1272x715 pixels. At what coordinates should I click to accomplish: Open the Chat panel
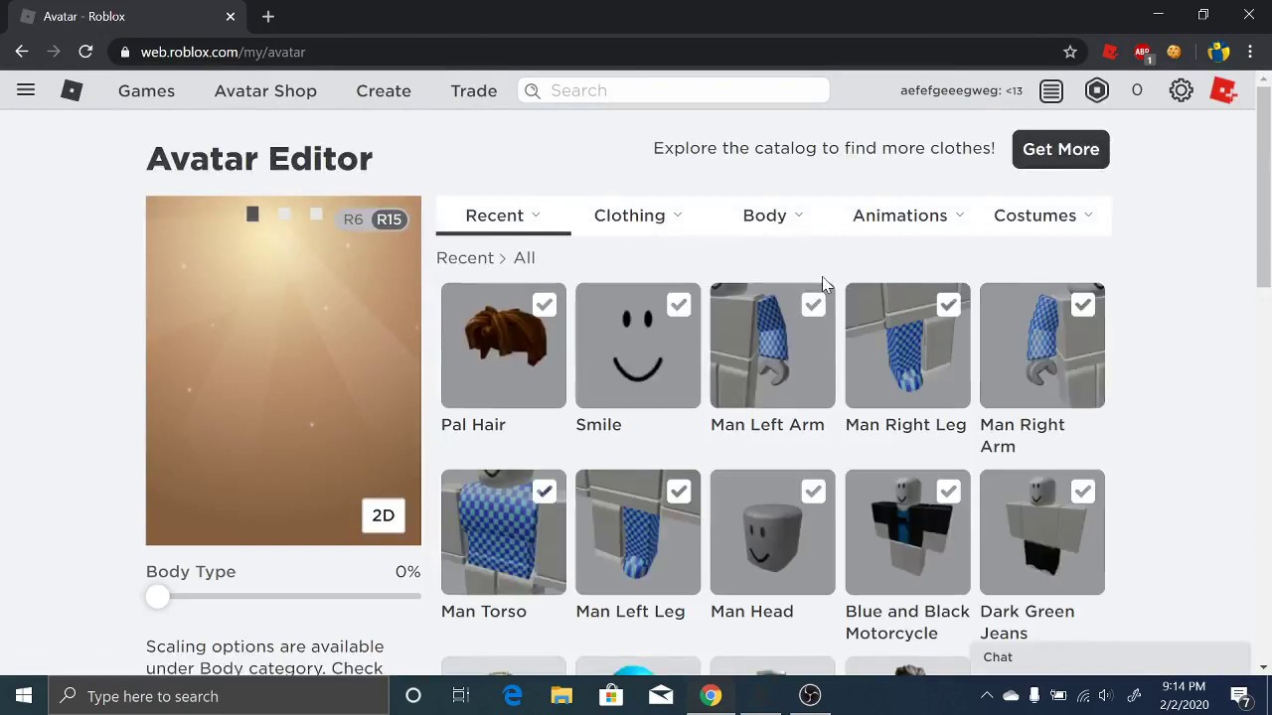1110,657
